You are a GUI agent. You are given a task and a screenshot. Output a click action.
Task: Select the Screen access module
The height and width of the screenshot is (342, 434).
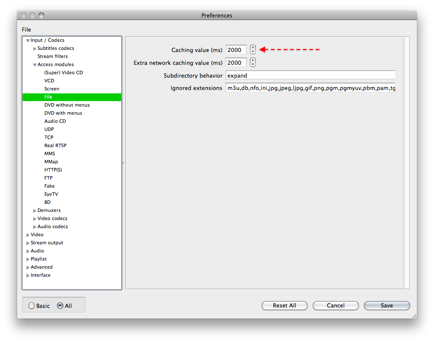tap(52, 89)
